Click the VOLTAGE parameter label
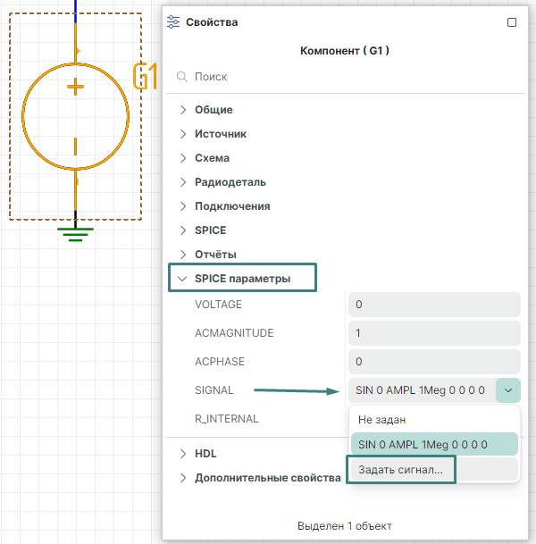This screenshot has width=536, height=544. point(218,305)
